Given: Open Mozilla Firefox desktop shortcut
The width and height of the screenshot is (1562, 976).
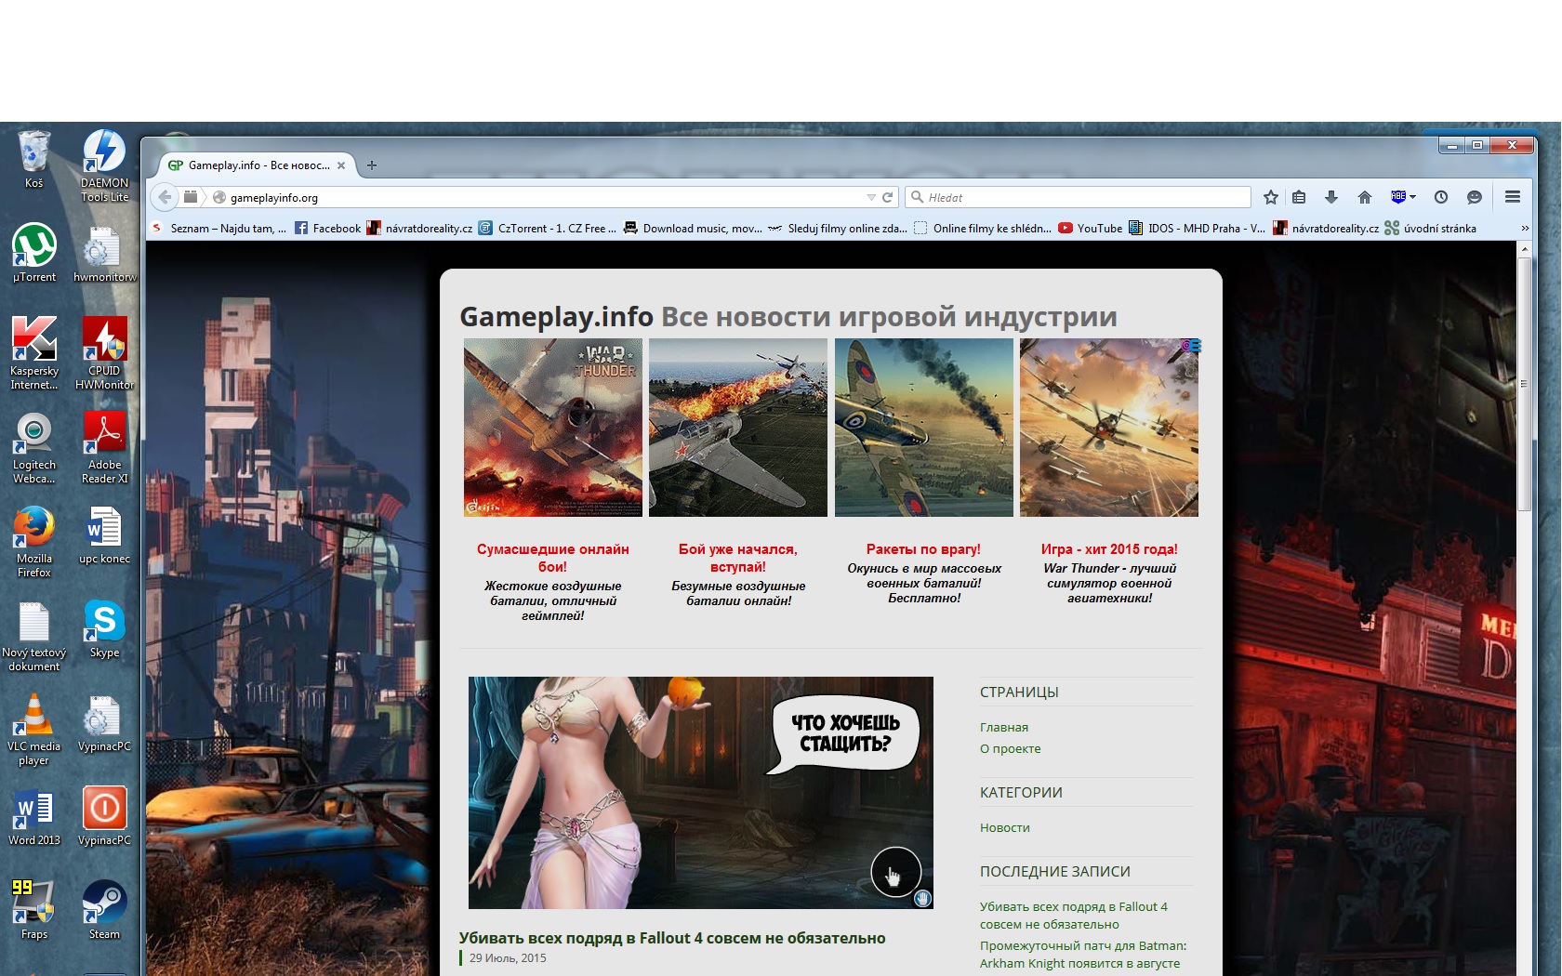Looking at the screenshot, I should coord(33,541).
